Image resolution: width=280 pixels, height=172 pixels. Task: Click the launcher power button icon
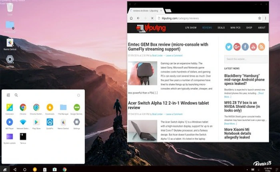(x=78, y=95)
